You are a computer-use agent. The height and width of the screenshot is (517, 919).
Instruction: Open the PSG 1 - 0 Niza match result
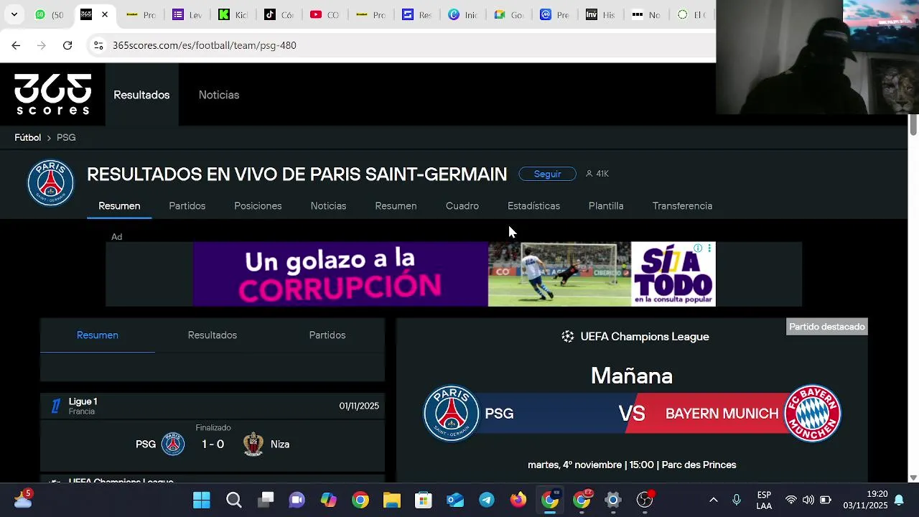(213, 444)
